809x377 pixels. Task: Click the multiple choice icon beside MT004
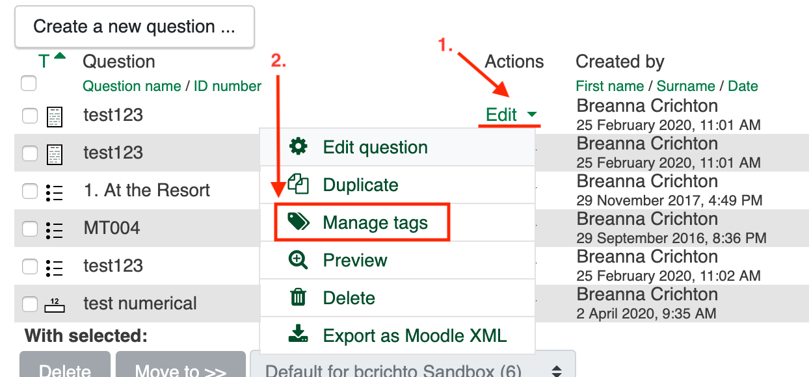(55, 229)
